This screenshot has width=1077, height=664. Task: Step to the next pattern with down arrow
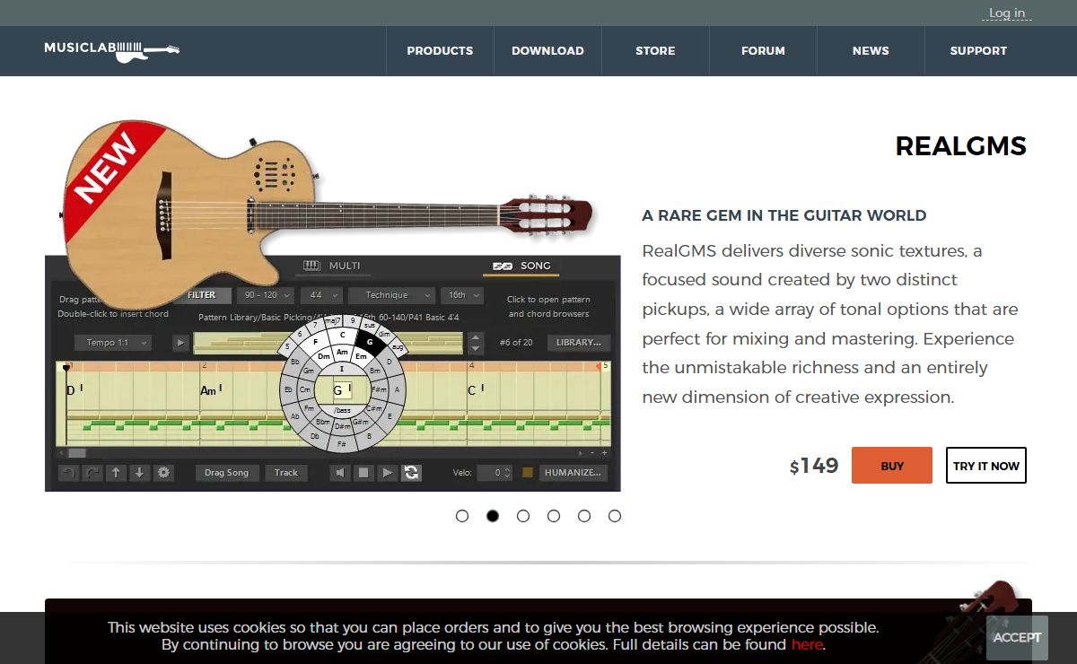pyautogui.click(x=477, y=348)
